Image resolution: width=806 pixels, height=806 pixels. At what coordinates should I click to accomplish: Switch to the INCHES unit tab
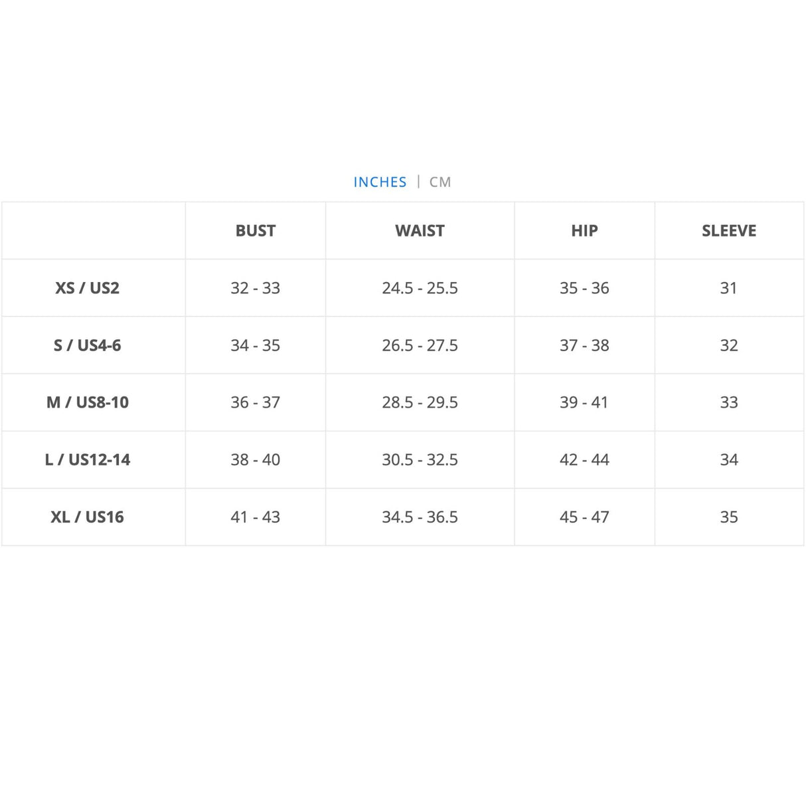tap(380, 182)
